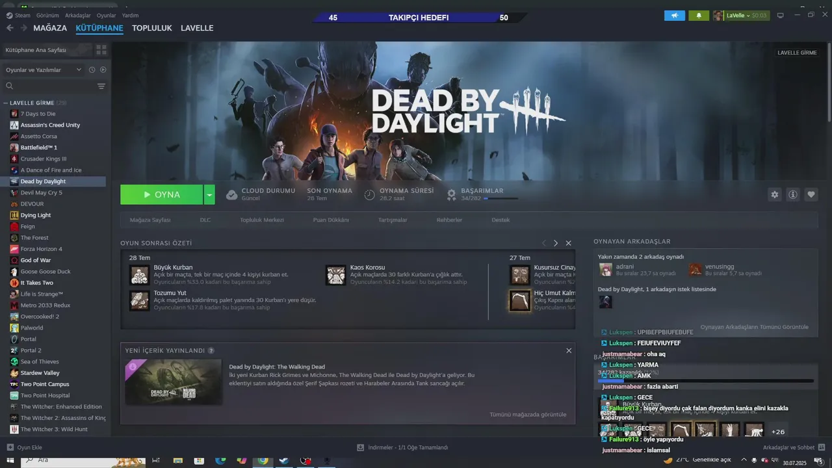Viewport: 832px width, 468px height.
Task: Open Chrome in Windows taskbar
Action: (263, 460)
